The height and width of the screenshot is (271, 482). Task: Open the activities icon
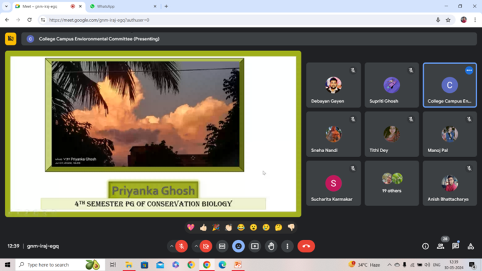(470, 246)
